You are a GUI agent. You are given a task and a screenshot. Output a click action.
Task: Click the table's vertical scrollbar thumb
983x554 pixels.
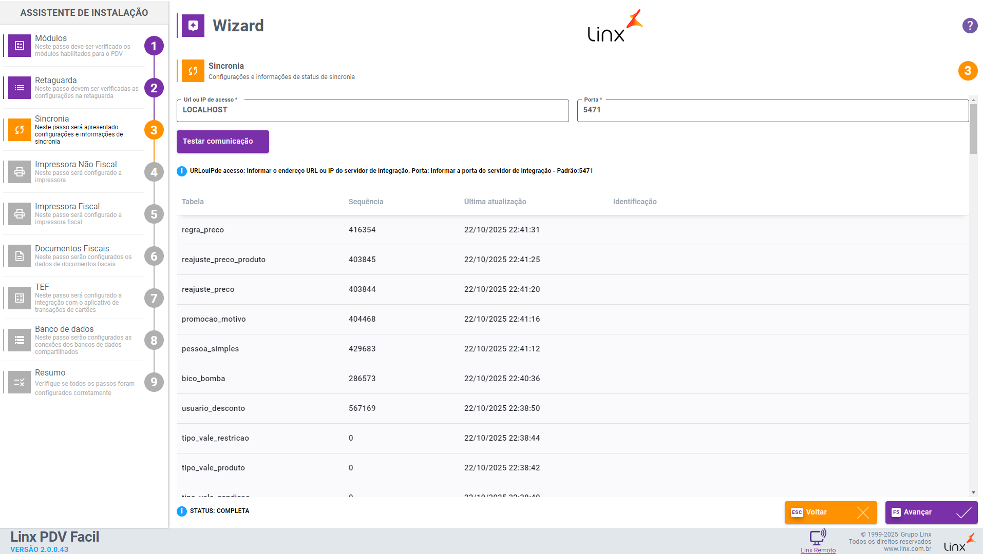point(973,129)
